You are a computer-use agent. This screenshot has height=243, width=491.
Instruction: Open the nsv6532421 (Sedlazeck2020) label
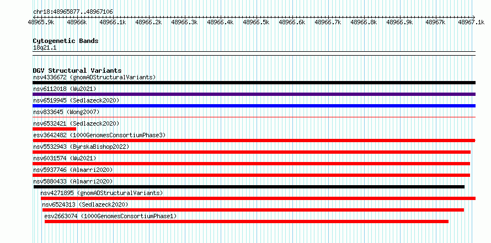pos(76,123)
